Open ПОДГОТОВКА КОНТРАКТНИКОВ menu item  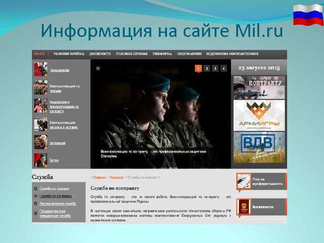pos(232,54)
